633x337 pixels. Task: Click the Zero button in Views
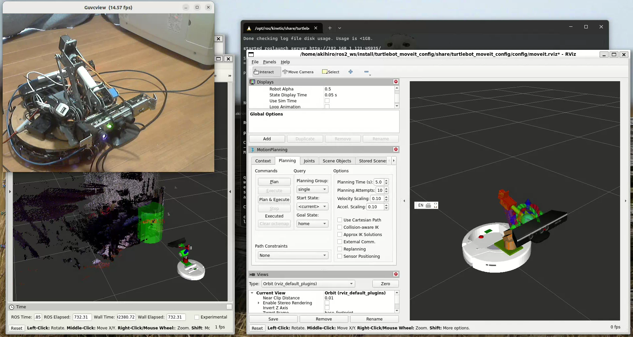(x=385, y=284)
